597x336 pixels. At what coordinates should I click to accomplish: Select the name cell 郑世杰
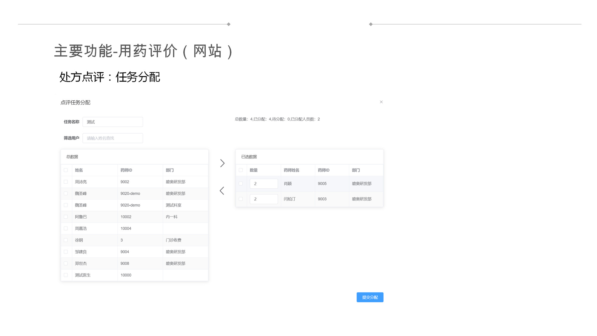click(81, 263)
